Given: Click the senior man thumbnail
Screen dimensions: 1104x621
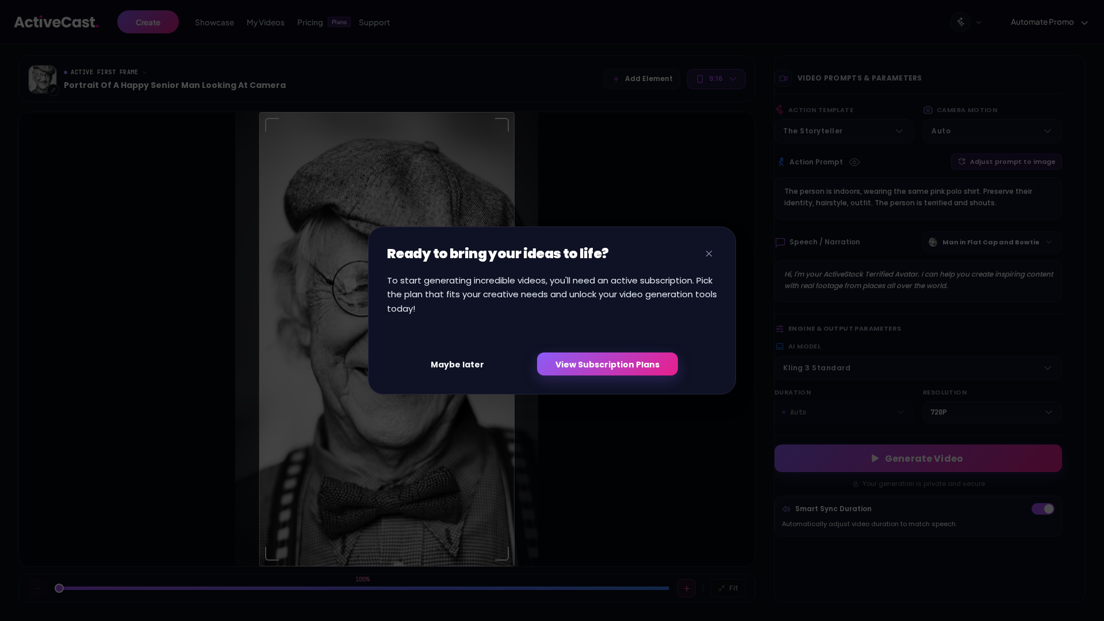Looking at the screenshot, I should [x=43, y=79].
